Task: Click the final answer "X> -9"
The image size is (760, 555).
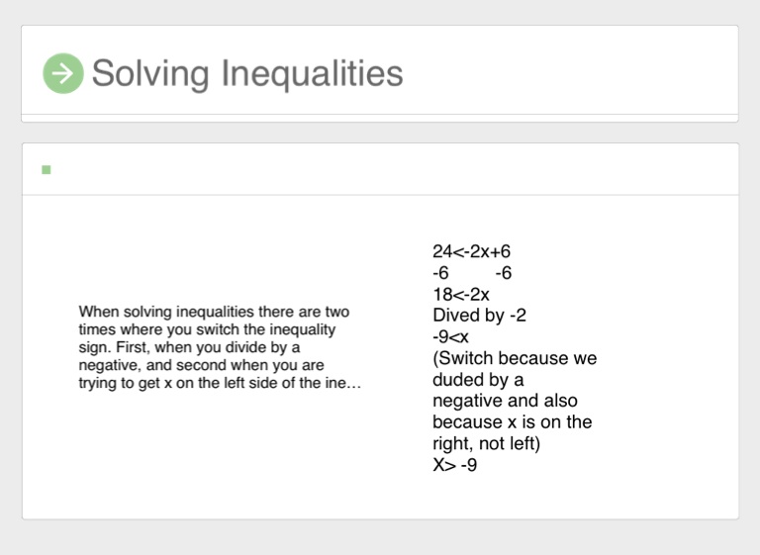Action: pyautogui.click(x=455, y=464)
